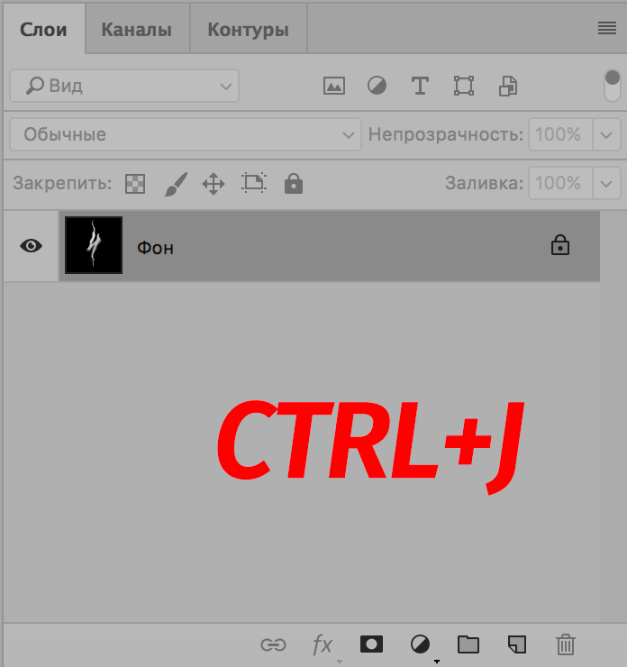Click the Непрозрачность label
Screen dimensions: 627x667
446,134
